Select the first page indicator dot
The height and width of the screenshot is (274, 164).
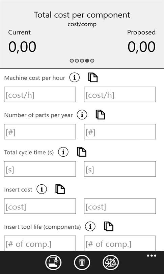(x=72, y=61)
